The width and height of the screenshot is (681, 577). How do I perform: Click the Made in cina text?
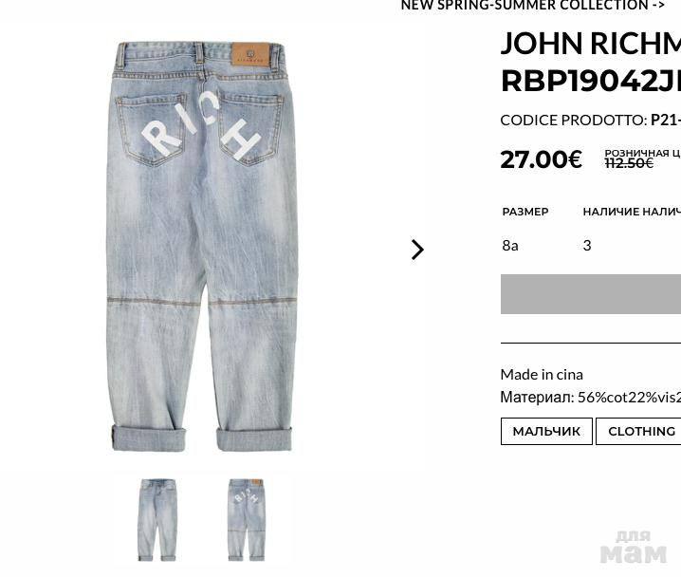point(542,375)
